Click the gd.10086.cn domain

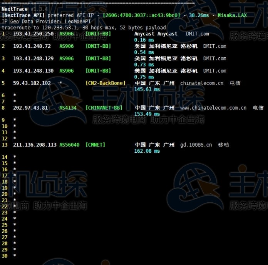[196, 145]
